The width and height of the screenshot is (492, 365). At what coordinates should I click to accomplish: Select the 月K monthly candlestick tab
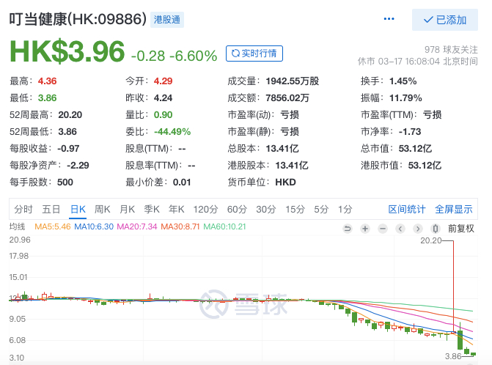click(127, 209)
